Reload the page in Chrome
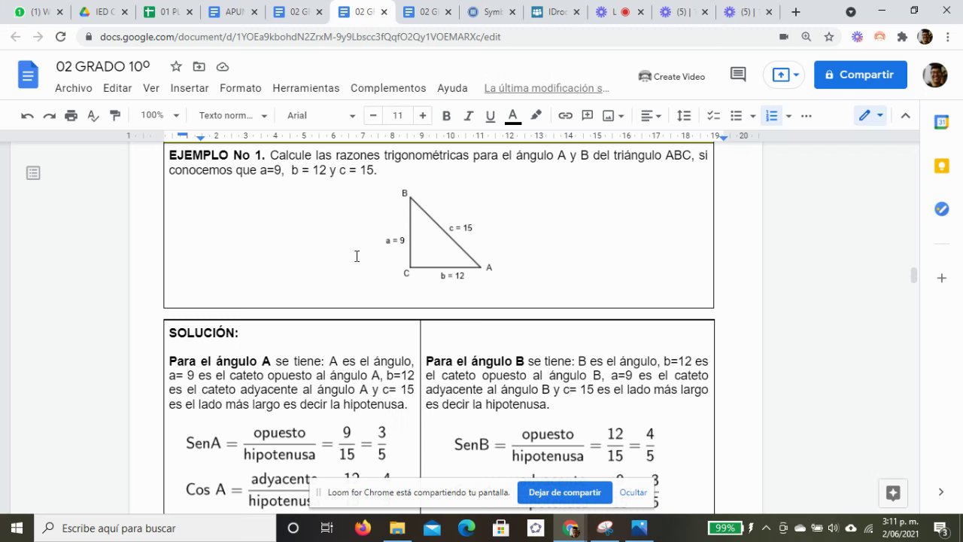 click(61, 36)
